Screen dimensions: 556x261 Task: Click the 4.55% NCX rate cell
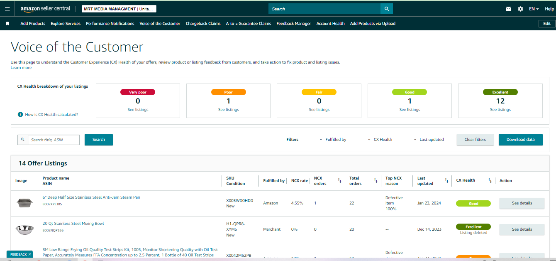pyautogui.click(x=297, y=203)
